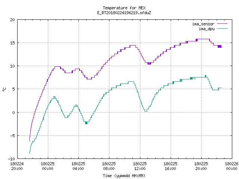Click the x-axis label '180225 08:00'
Image resolution: width=239 pixels, height=179 pixels.
109,166
